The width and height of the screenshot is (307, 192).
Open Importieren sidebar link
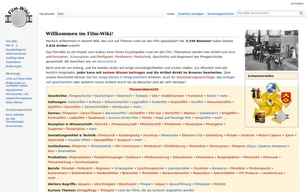click(13, 62)
